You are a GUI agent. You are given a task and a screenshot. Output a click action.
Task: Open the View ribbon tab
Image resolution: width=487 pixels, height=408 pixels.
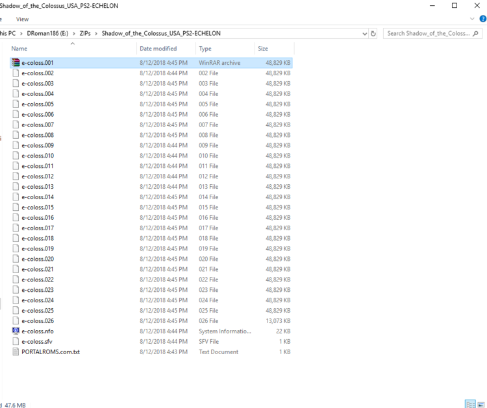[22, 19]
